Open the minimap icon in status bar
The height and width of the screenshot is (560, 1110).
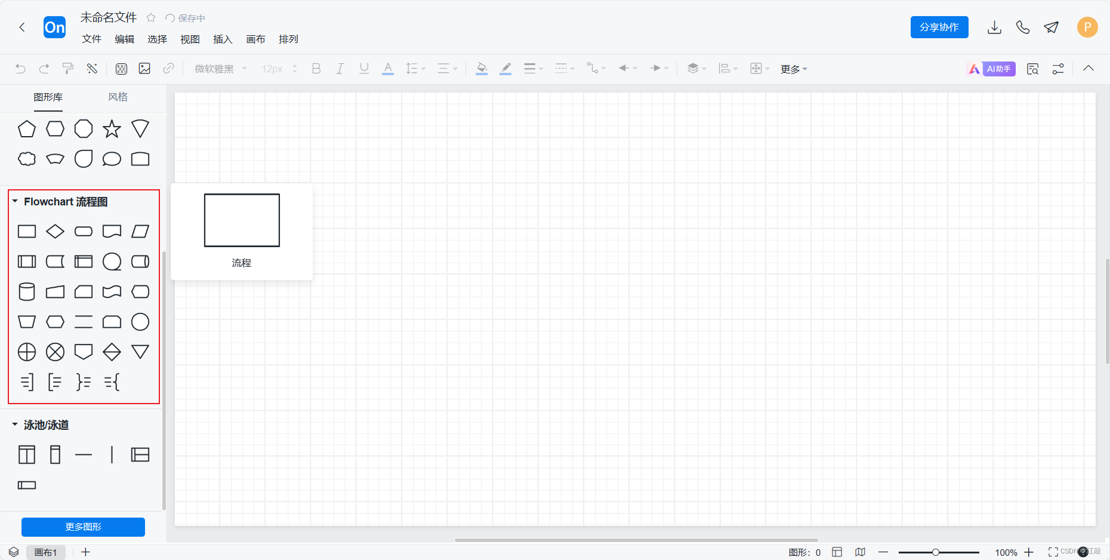tap(860, 552)
